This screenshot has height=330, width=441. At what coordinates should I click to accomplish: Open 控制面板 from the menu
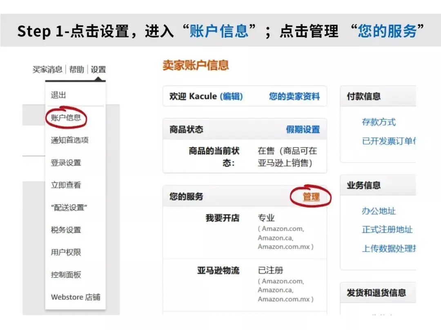[65, 275]
